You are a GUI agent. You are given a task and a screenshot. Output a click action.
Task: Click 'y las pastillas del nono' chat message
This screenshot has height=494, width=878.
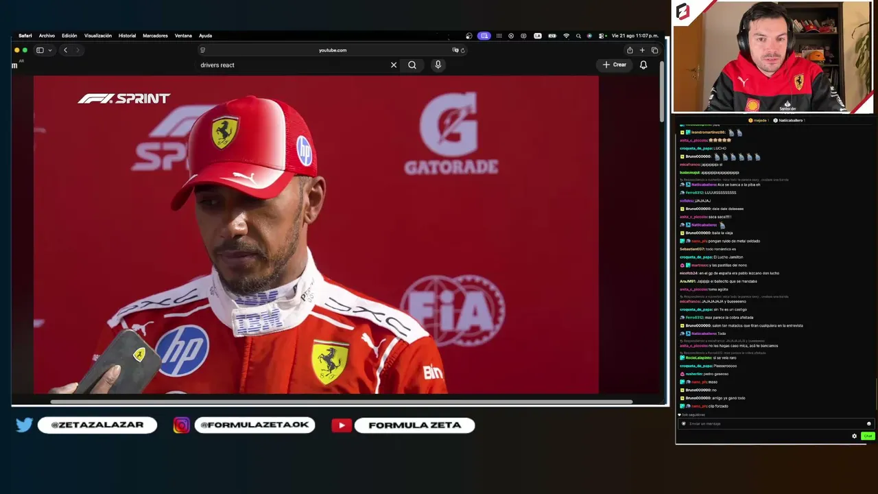[x=728, y=266]
